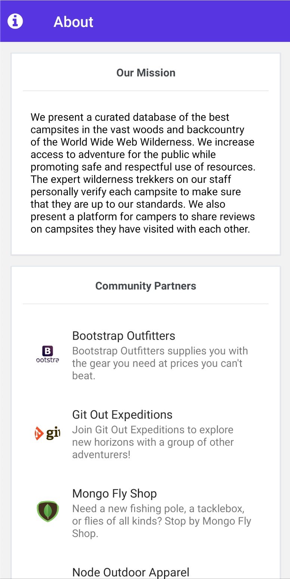Screen dimensions: 290x579
Task: Select the Community Partners heading
Action: point(146,286)
